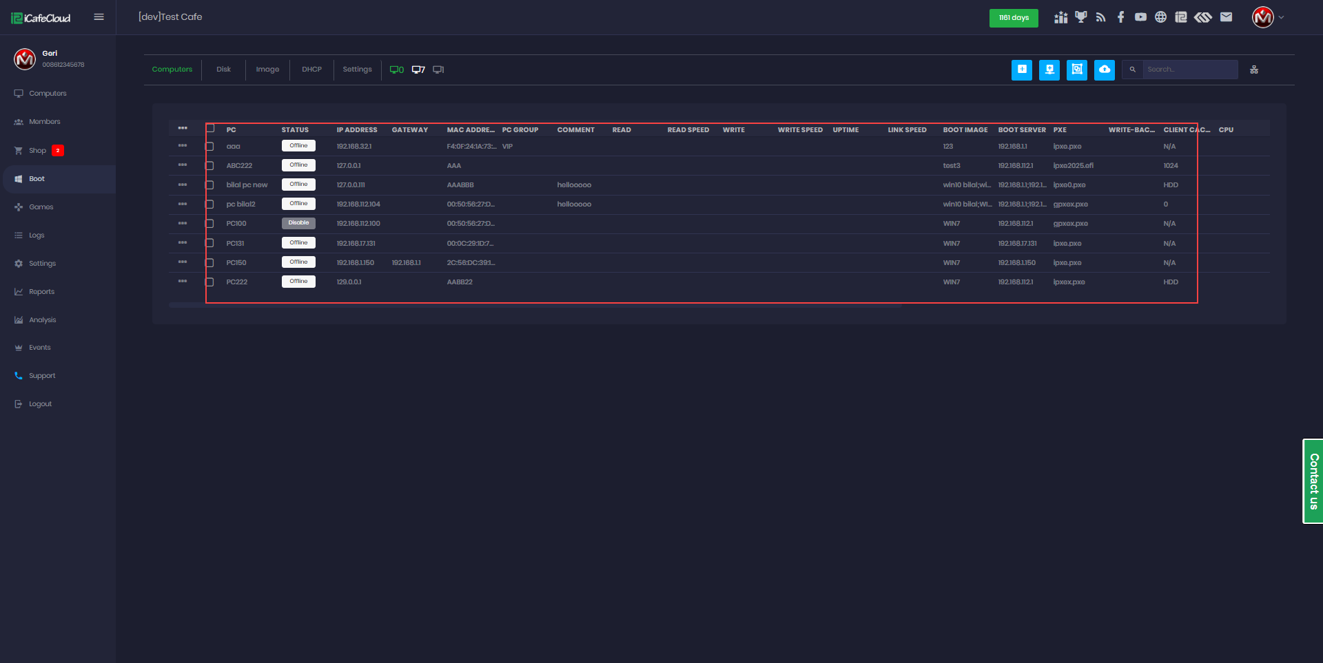
Task: Open the Facebook icon in header
Action: [x=1120, y=17]
